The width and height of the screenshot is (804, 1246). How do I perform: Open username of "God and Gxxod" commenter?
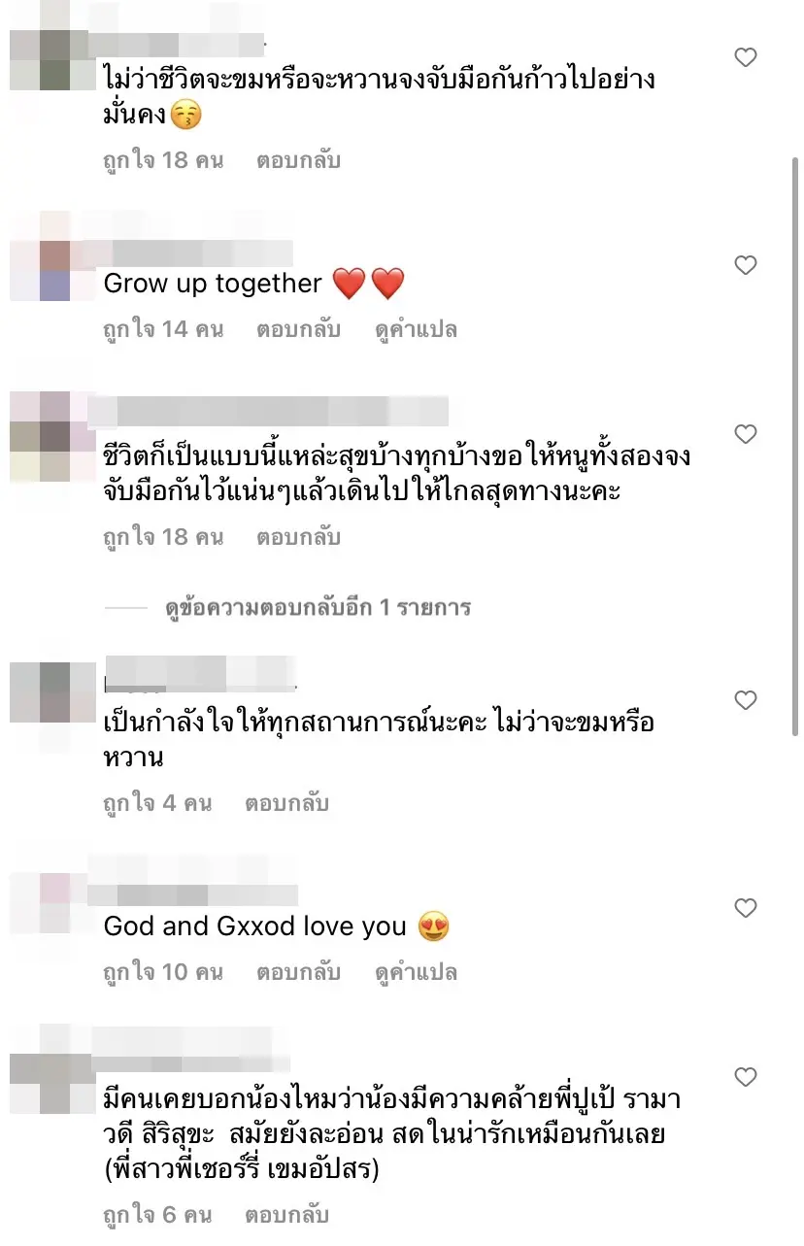tap(192, 893)
